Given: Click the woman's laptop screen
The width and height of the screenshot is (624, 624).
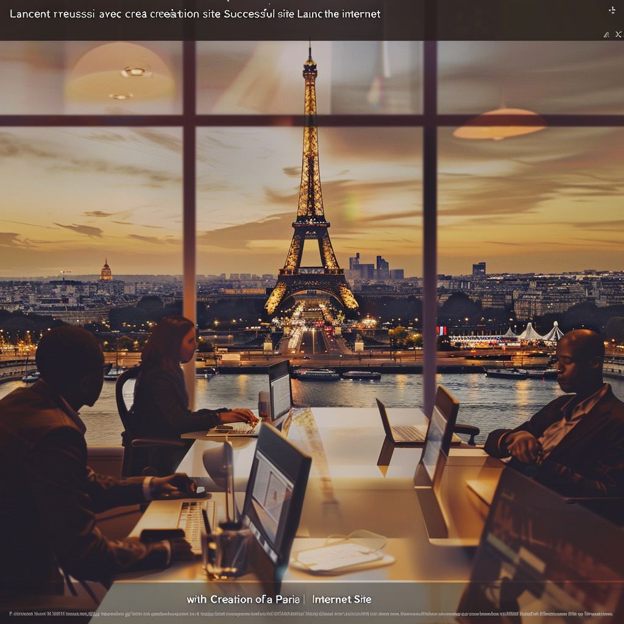Looking at the screenshot, I should point(280,389).
